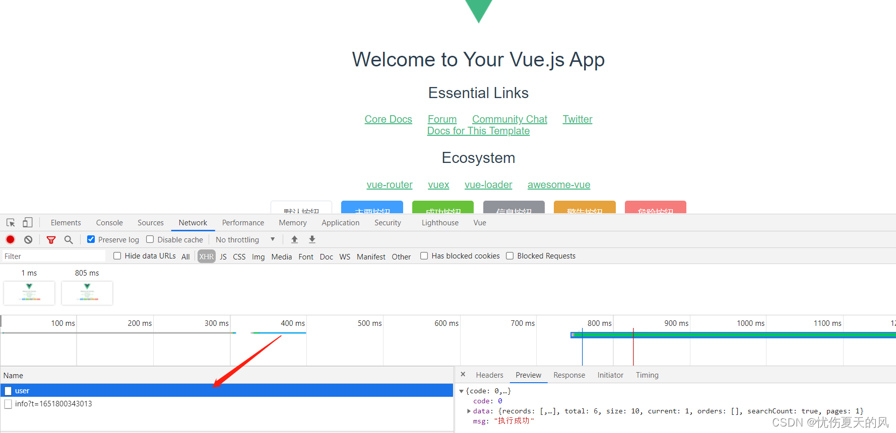
Task: Open the Memory tab
Action: click(x=293, y=222)
